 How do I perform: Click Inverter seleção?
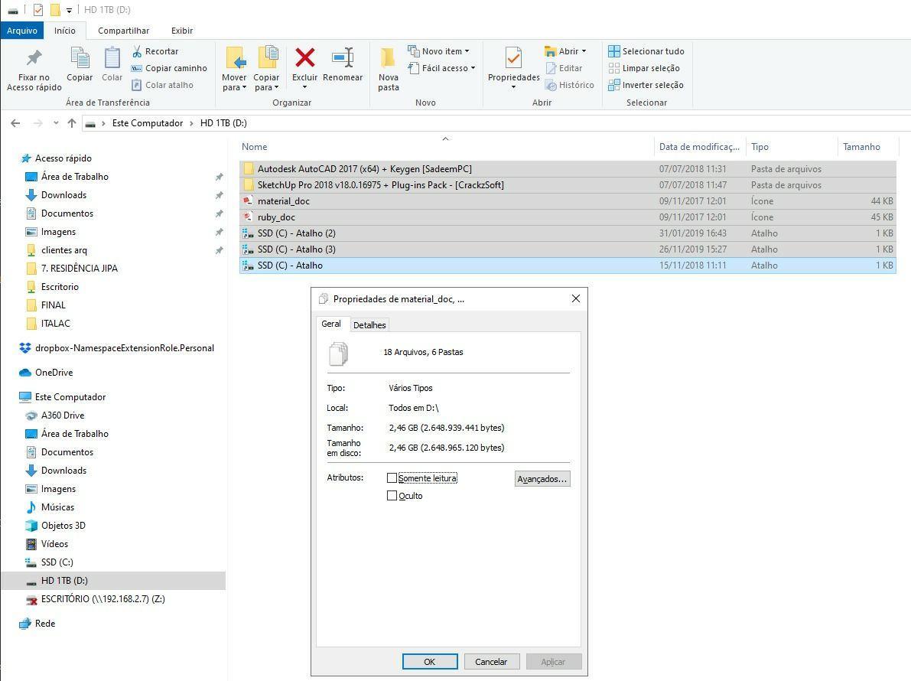tap(646, 85)
